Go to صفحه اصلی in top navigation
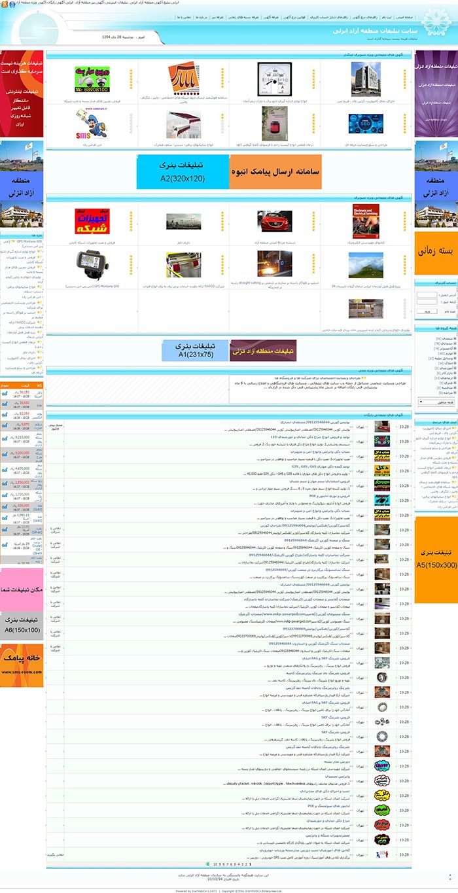Viewport: 458px width, 893px height. [x=404, y=17]
